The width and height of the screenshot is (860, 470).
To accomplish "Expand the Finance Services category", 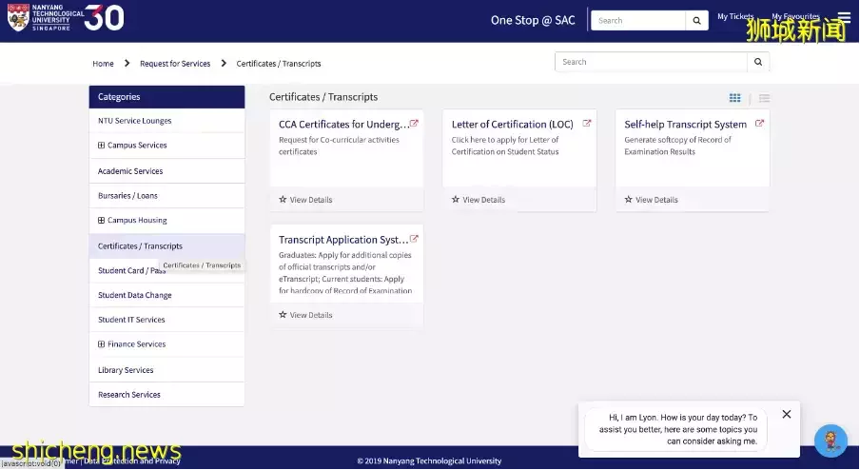I will (x=102, y=344).
